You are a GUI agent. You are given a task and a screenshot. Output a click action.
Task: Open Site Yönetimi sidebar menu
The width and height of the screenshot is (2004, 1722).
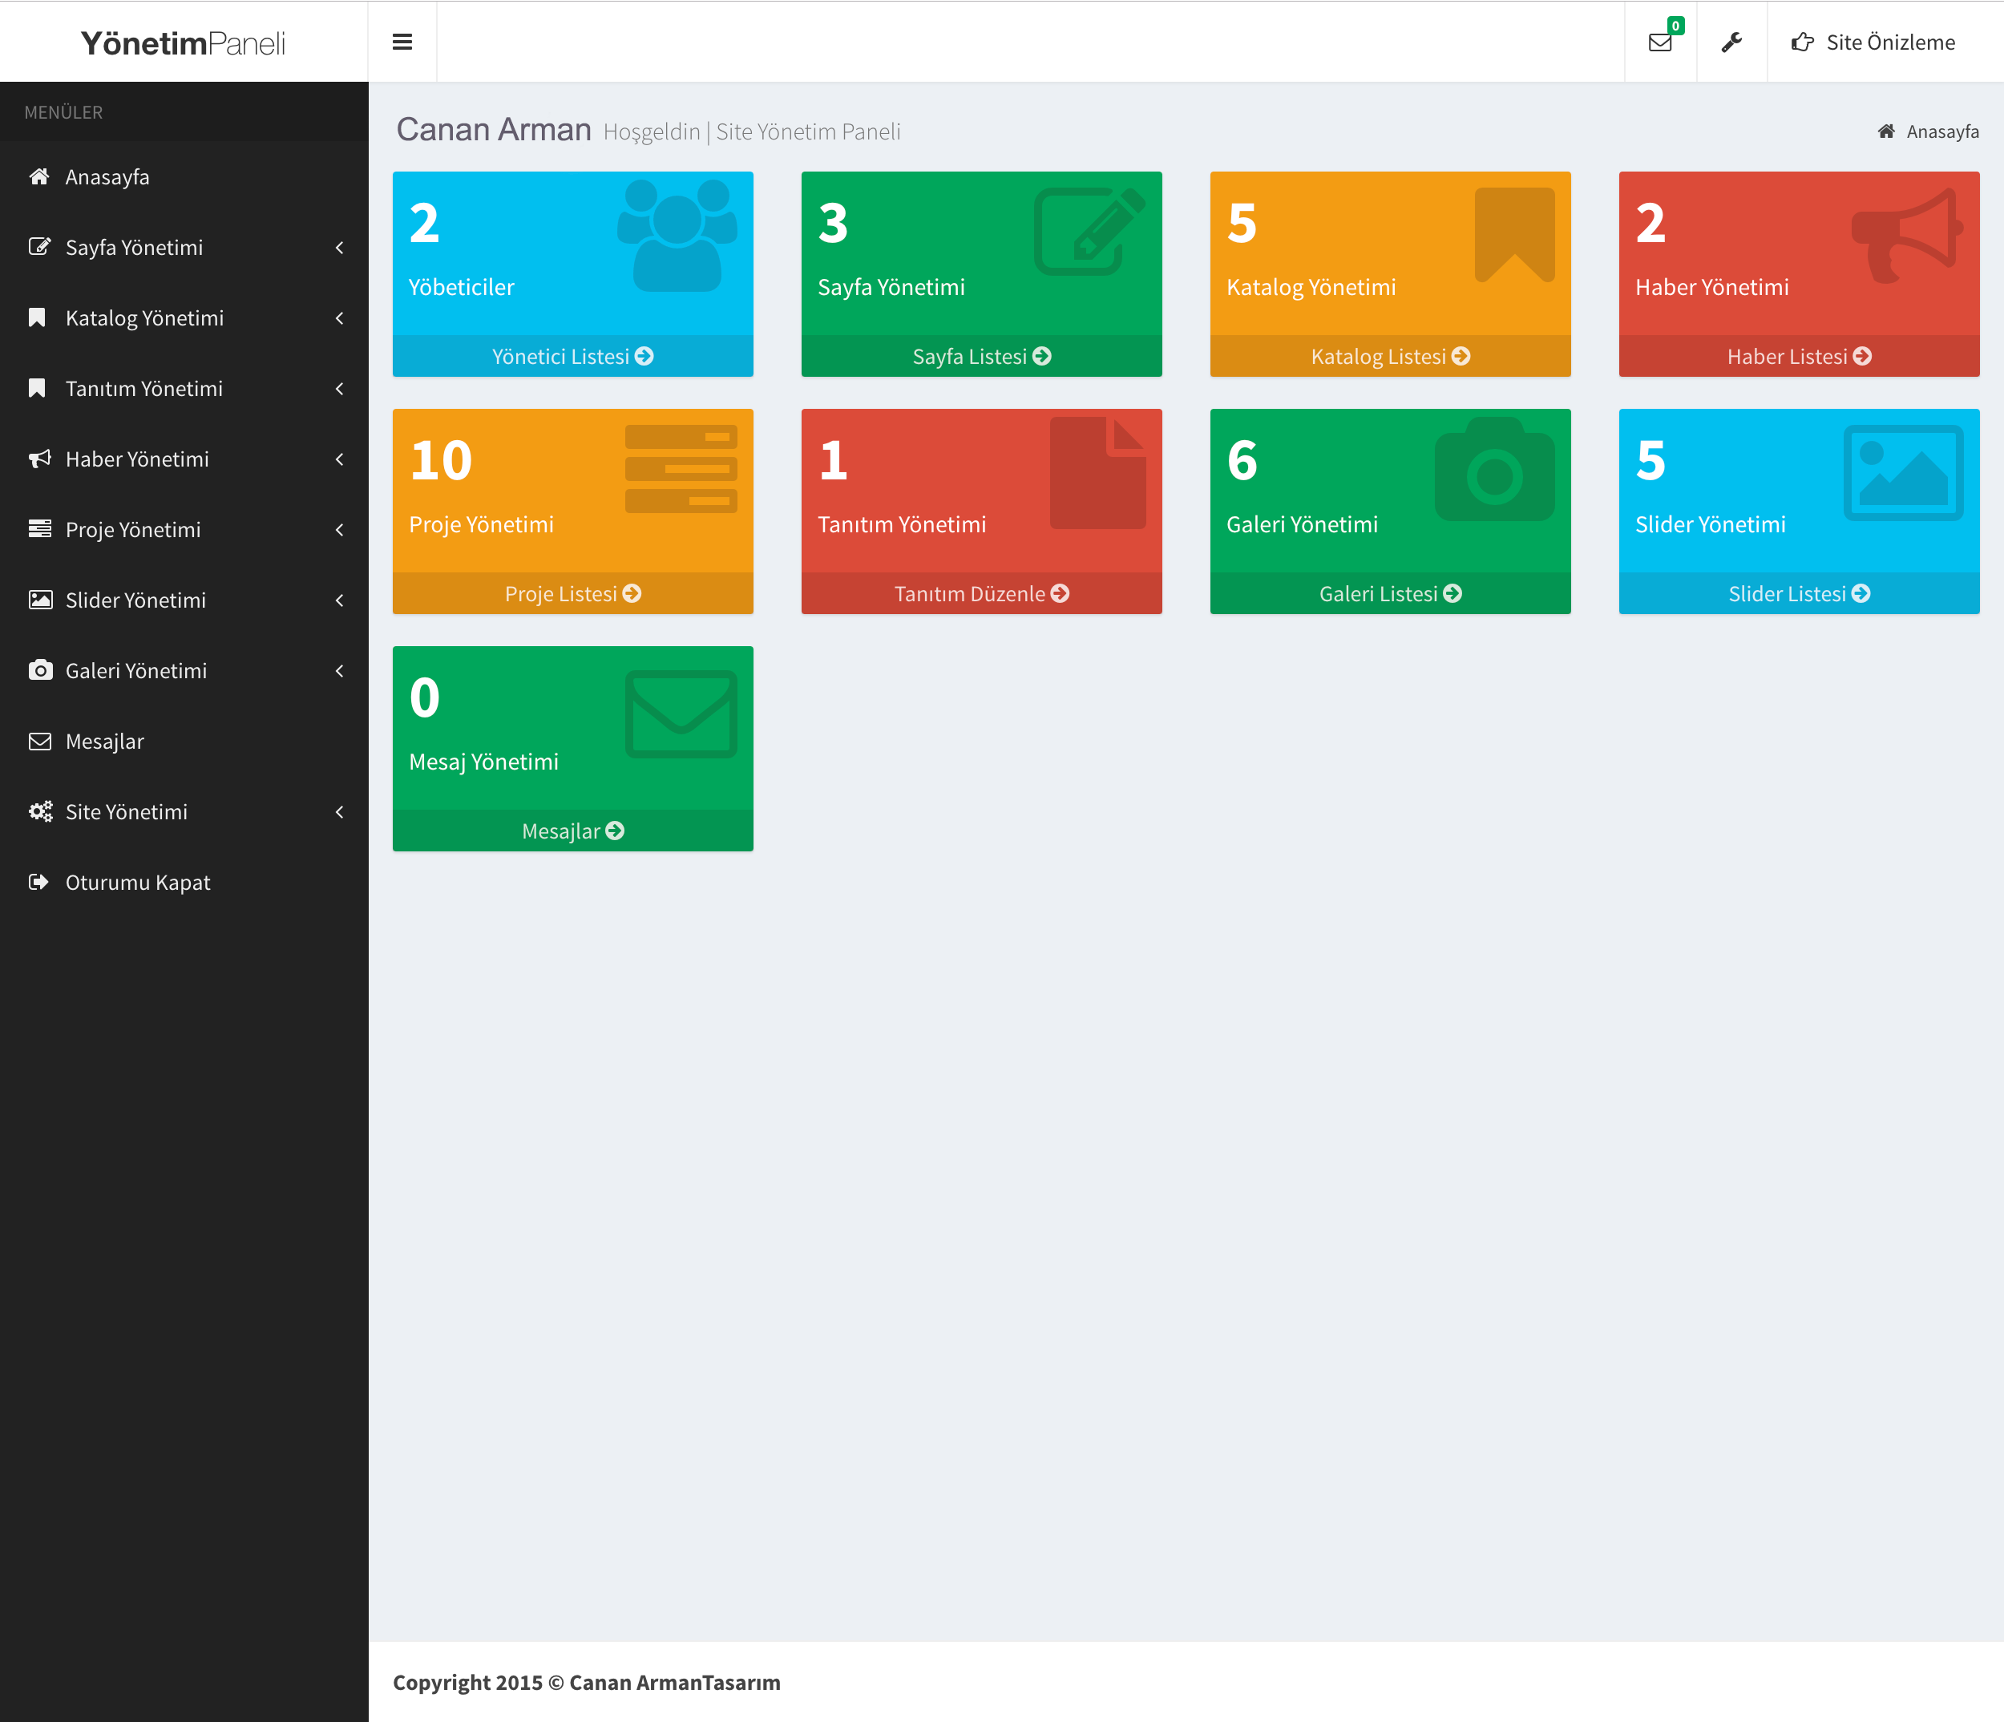(x=184, y=813)
